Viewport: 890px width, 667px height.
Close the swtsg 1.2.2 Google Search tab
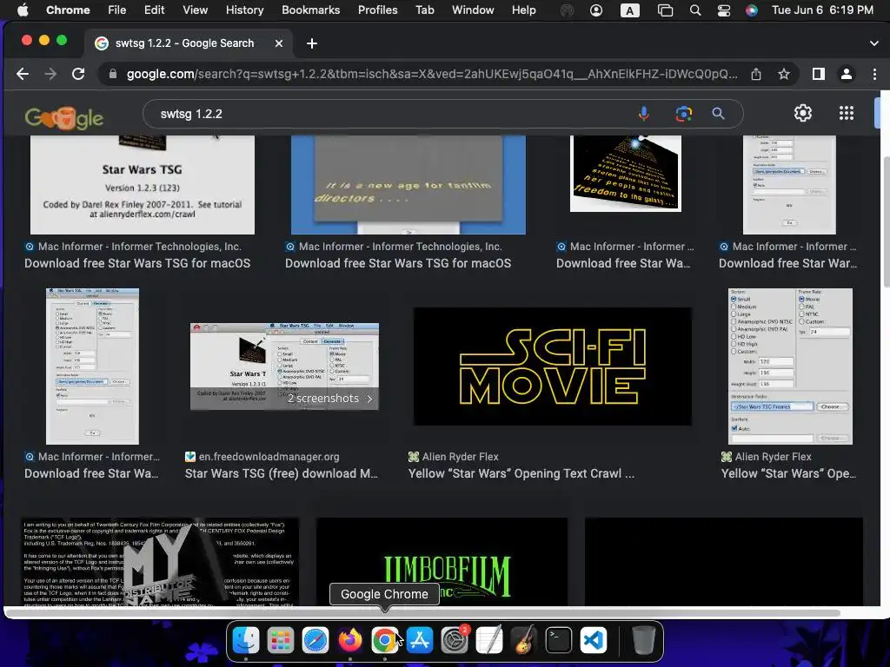tap(279, 43)
